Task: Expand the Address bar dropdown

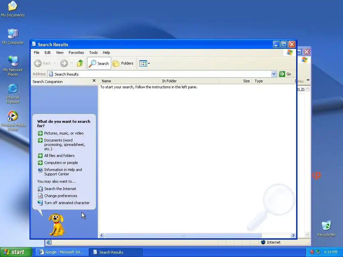Action: [x=274, y=74]
